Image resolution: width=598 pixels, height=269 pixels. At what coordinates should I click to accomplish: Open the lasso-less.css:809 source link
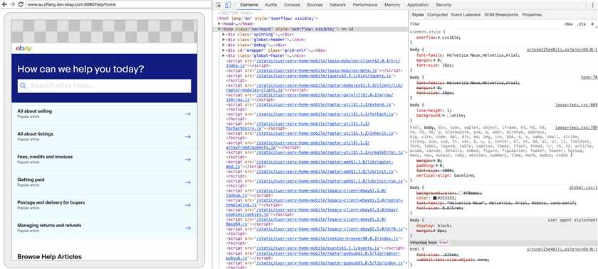576,104
